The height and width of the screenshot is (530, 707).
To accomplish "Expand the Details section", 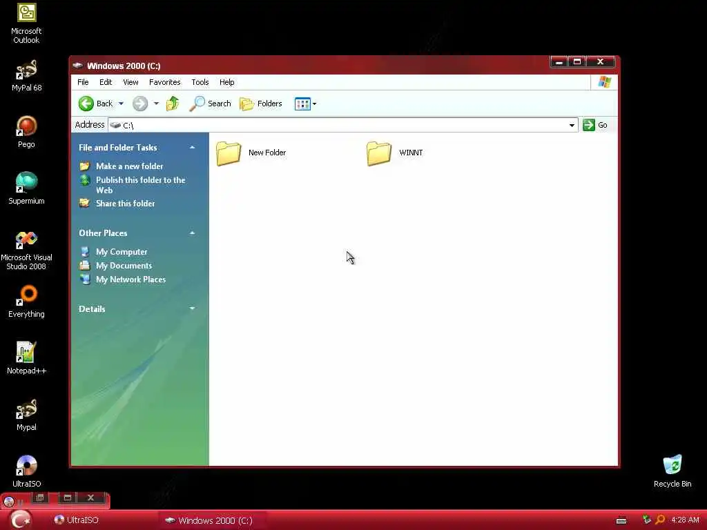I will pyautogui.click(x=192, y=308).
